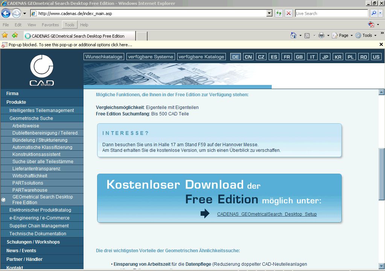Open the Favorites menu
Image resolution: width=385 pixels, height=271 pixels.
[x=50, y=25]
